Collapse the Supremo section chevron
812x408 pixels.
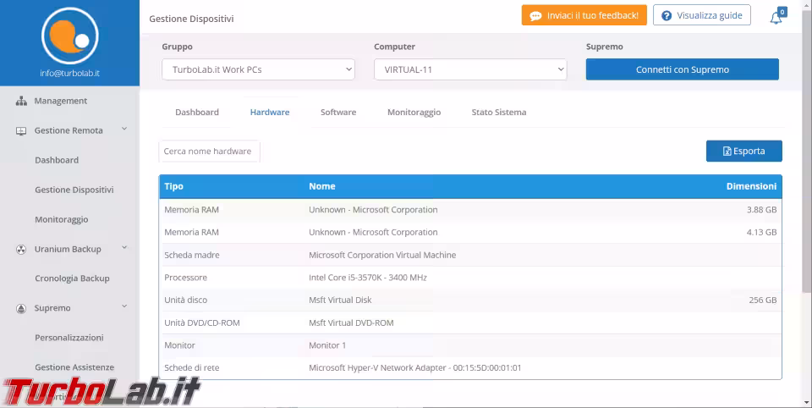pyautogui.click(x=124, y=307)
